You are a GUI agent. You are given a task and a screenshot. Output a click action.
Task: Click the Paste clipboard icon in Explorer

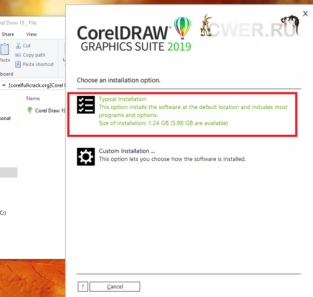point(5,49)
